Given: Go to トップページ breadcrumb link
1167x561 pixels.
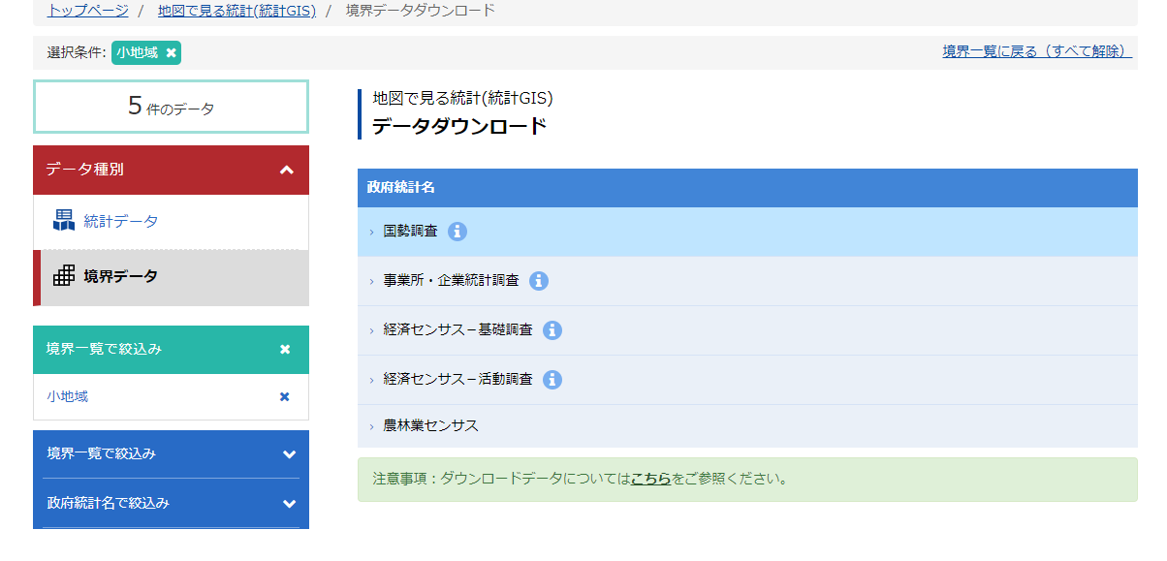Looking at the screenshot, I should tap(87, 11).
